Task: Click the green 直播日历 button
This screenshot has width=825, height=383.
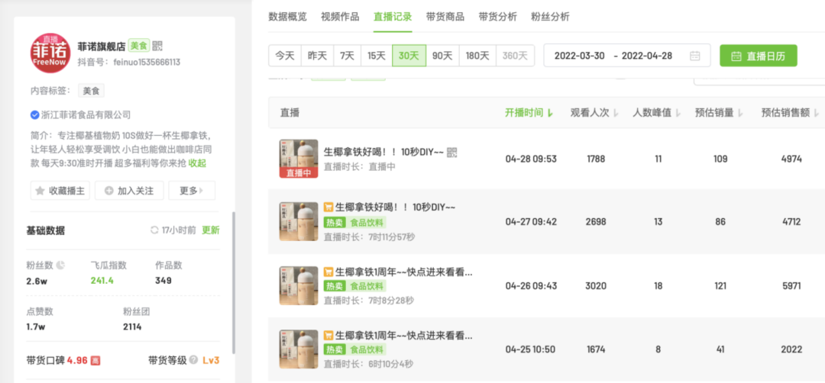Action: [x=758, y=56]
